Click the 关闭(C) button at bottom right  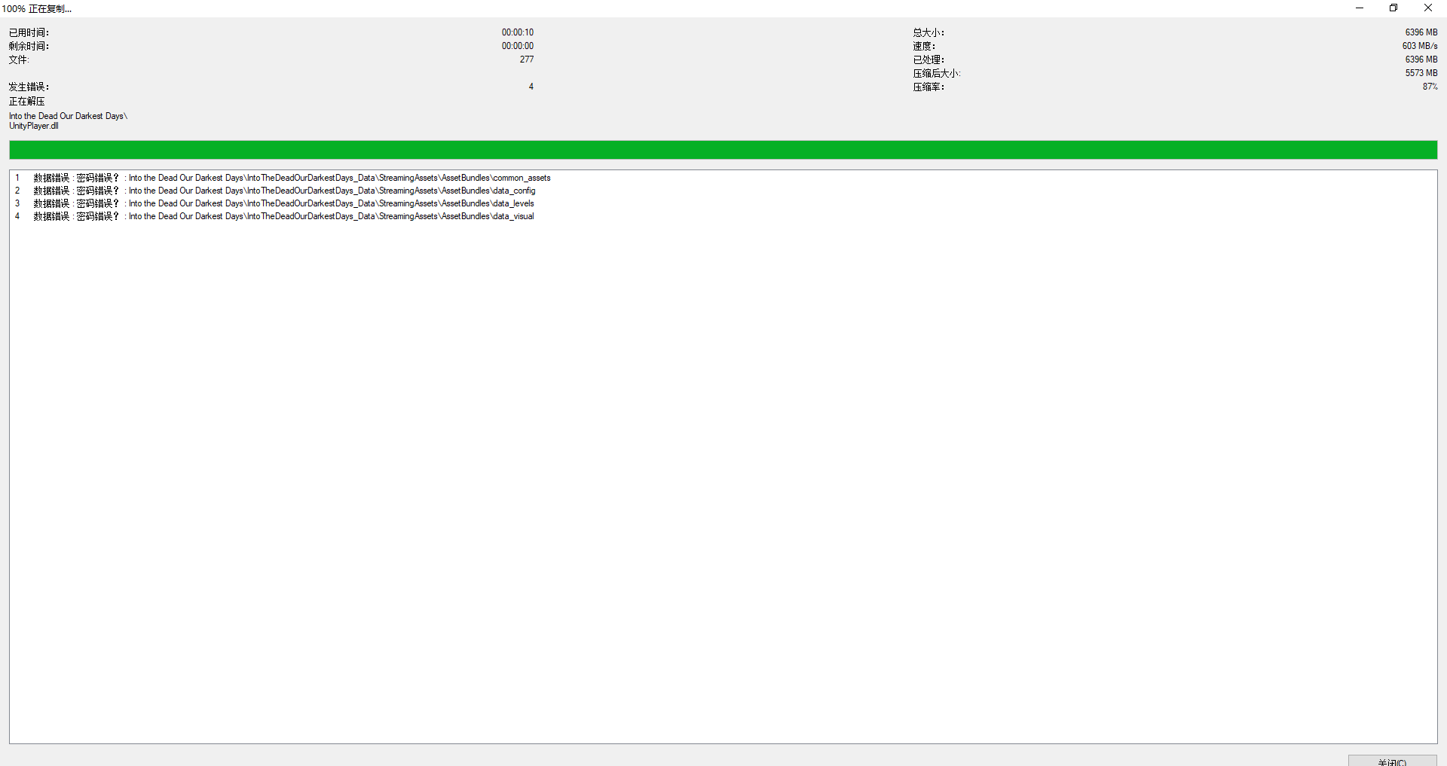click(1392, 761)
